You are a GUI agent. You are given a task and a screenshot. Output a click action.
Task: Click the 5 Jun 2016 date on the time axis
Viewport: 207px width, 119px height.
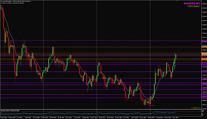pos(175,118)
